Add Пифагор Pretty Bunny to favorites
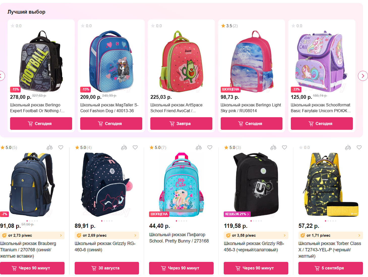This screenshot has height=277, width=368. [210, 147]
